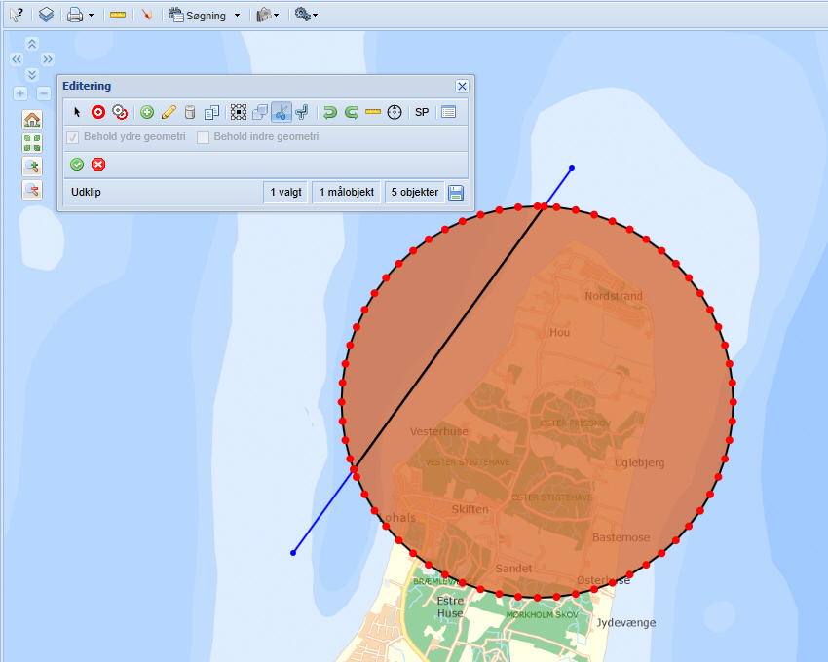Click the Vesterhuse label on the map
Image resolution: width=828 pixels, height=662 pixels.
click(x=439, y=431)
